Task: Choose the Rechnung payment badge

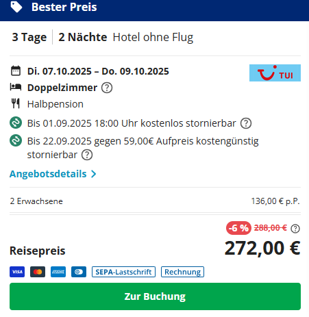Action: [182, 272]
